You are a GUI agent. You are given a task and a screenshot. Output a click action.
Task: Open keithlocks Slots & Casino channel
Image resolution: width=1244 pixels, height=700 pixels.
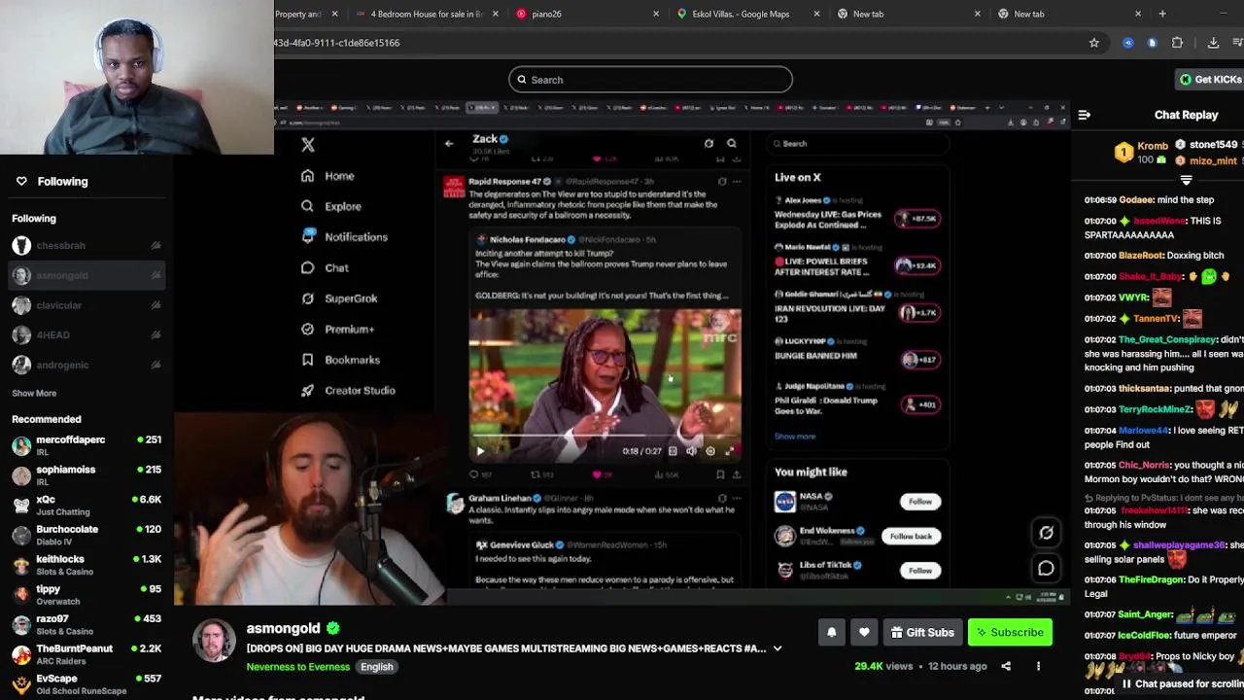point(86,565)
